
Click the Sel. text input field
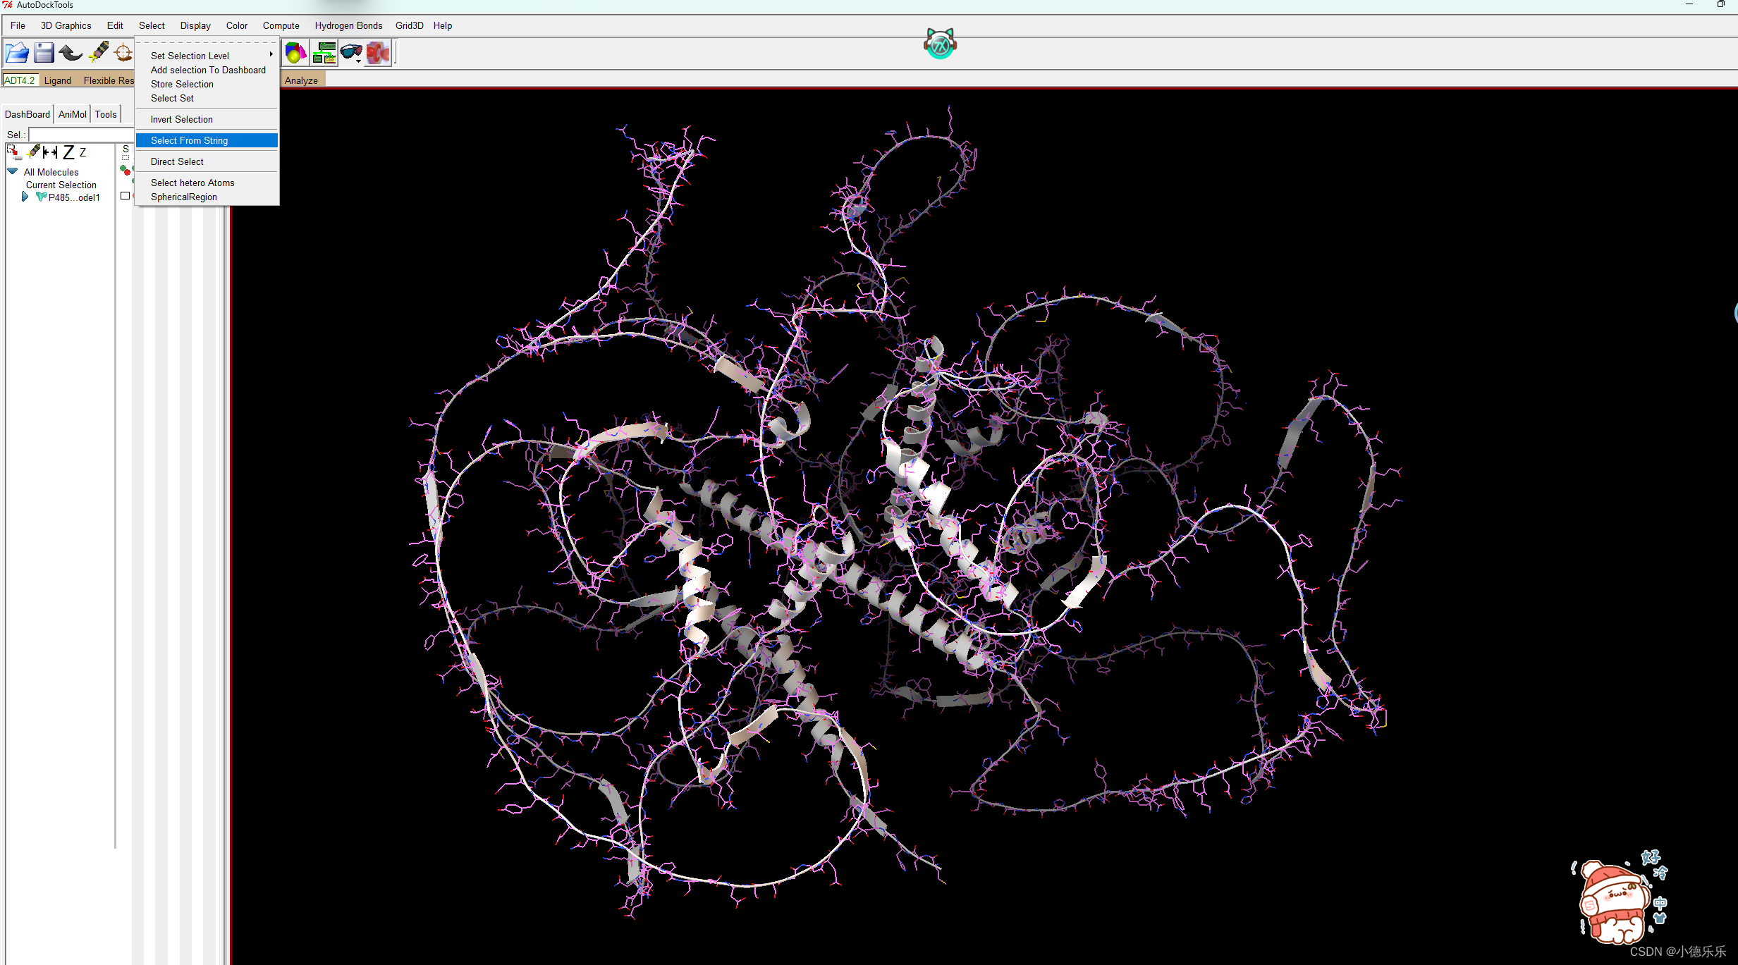tap(80, 134)
